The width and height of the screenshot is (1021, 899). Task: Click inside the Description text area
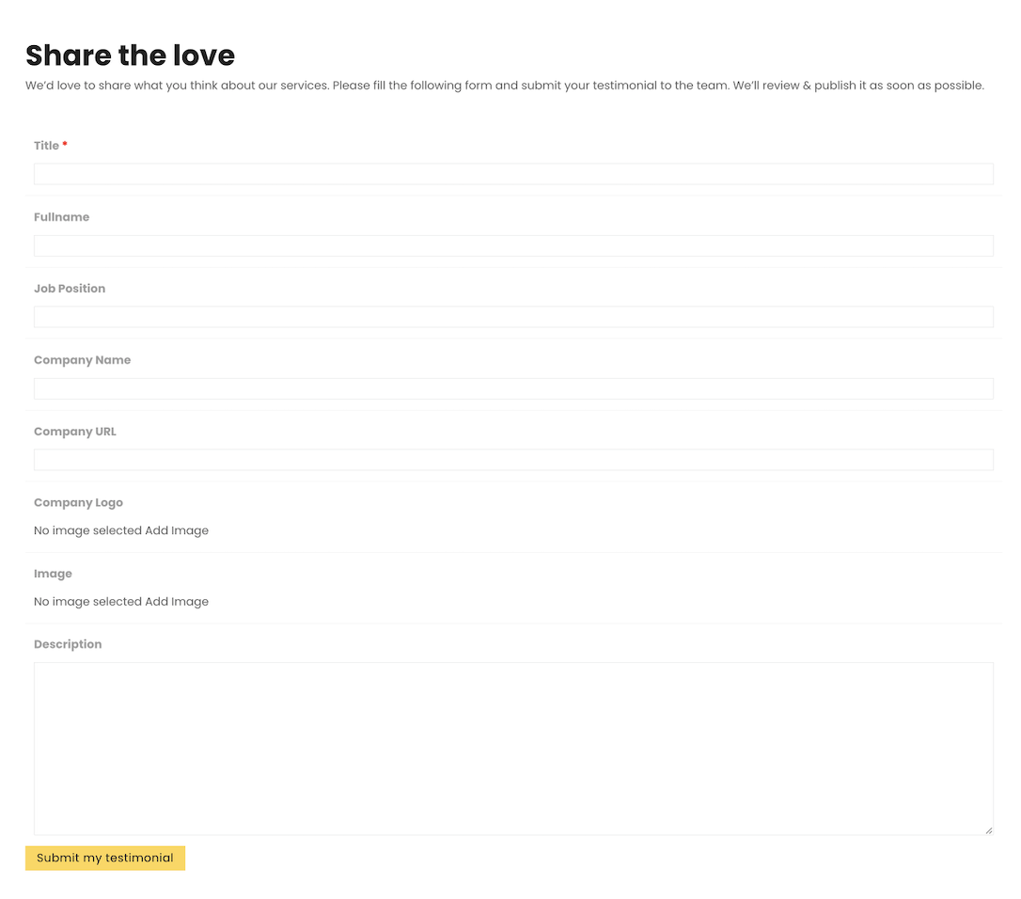point(513,748)
